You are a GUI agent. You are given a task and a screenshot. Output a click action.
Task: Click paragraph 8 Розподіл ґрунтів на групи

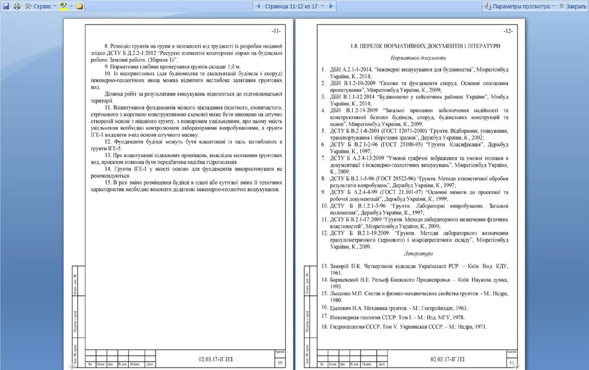tap(186, 53)
